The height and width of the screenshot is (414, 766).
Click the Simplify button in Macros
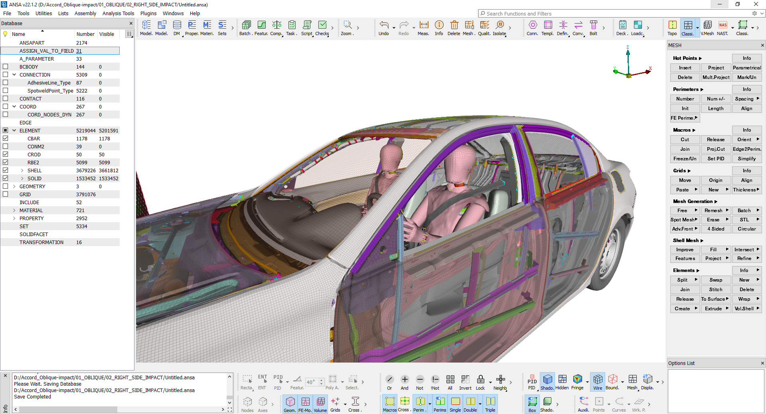point(746,158)
